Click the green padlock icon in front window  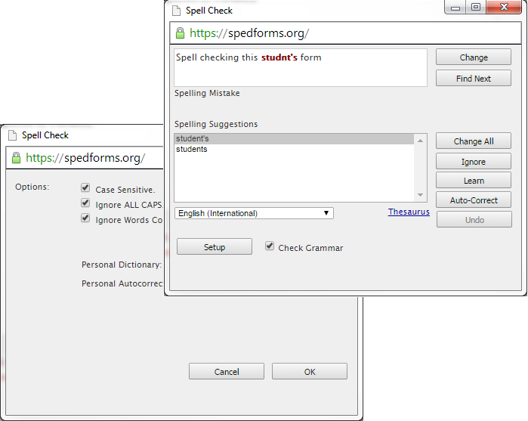tap(180, 33)
